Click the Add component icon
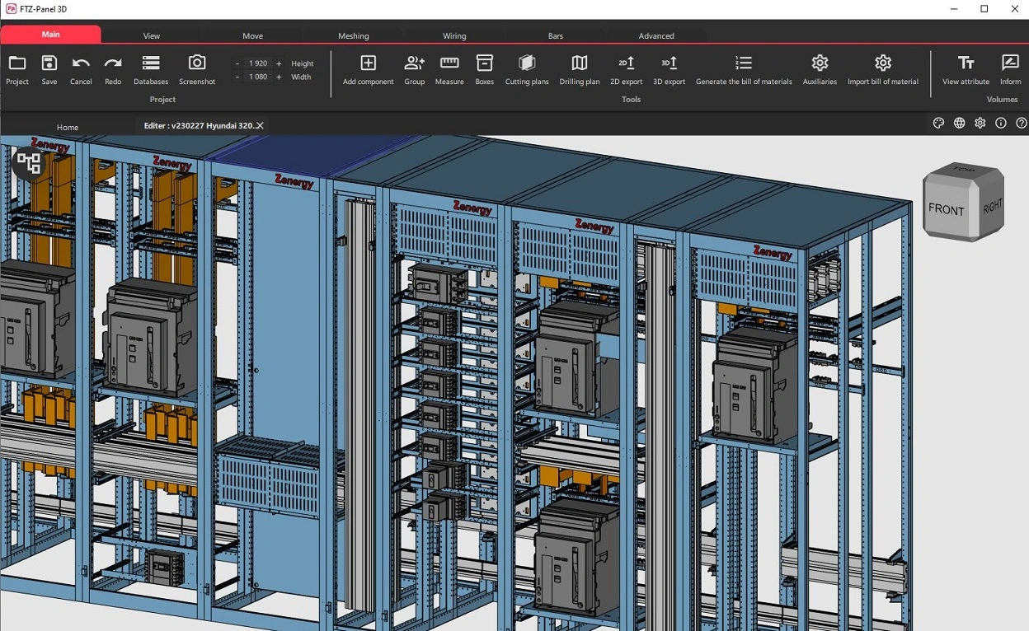Screen dimensions: 1029x631 pyautogui.click(x=368, y=63)
